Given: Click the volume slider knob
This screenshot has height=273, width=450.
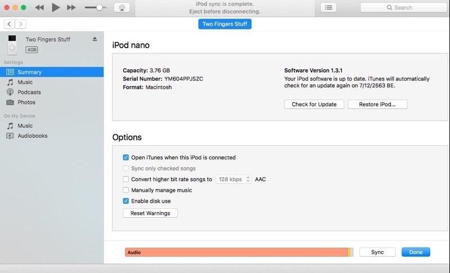Looking at the screenshot, I should [x=100, y=7].
